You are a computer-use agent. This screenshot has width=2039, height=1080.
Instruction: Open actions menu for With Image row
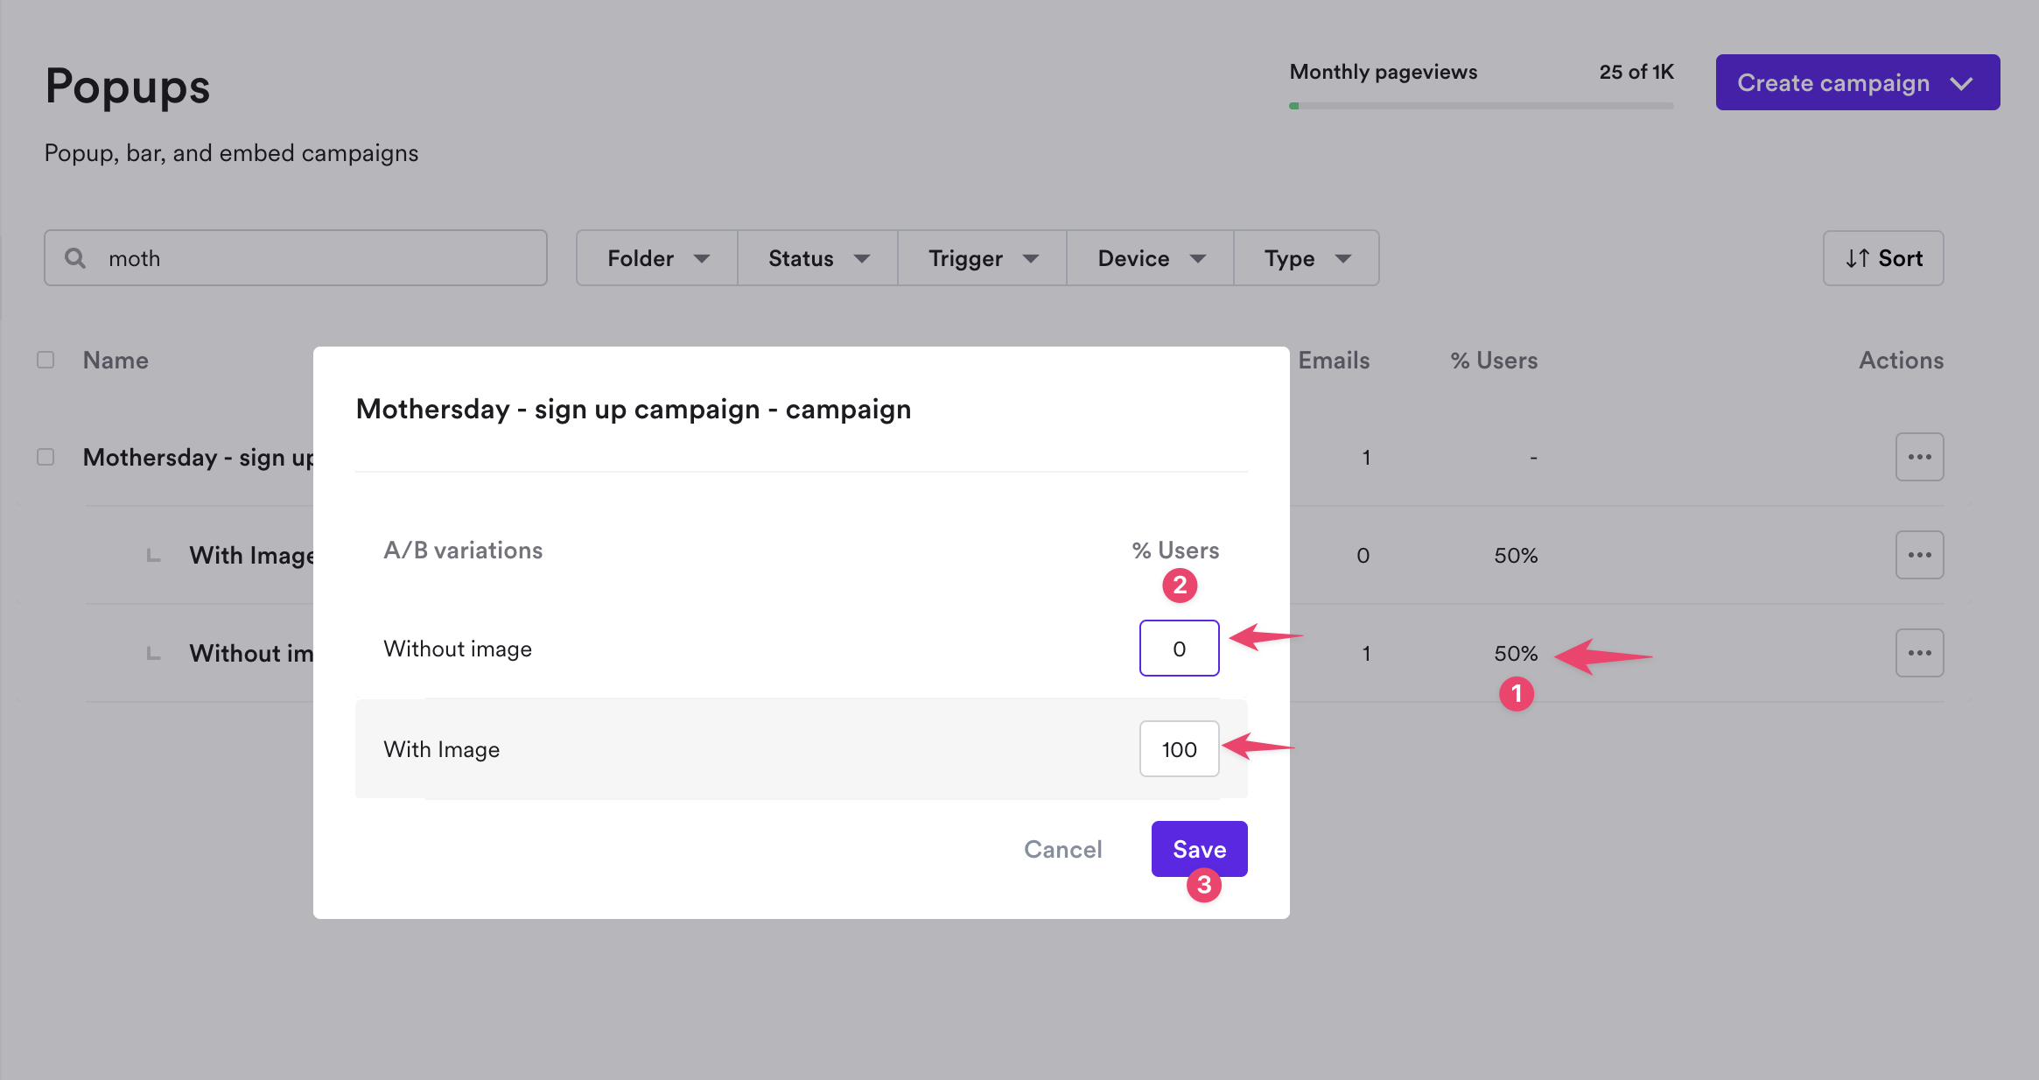pos(1919,555)
